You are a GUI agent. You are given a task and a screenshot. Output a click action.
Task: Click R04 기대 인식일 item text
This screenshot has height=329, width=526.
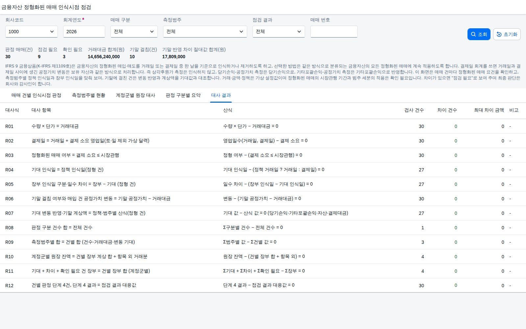67,170
